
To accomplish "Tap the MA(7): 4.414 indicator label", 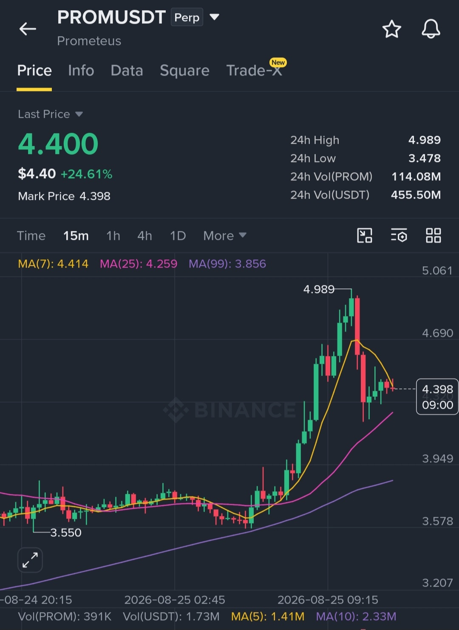I will [53, 264].
